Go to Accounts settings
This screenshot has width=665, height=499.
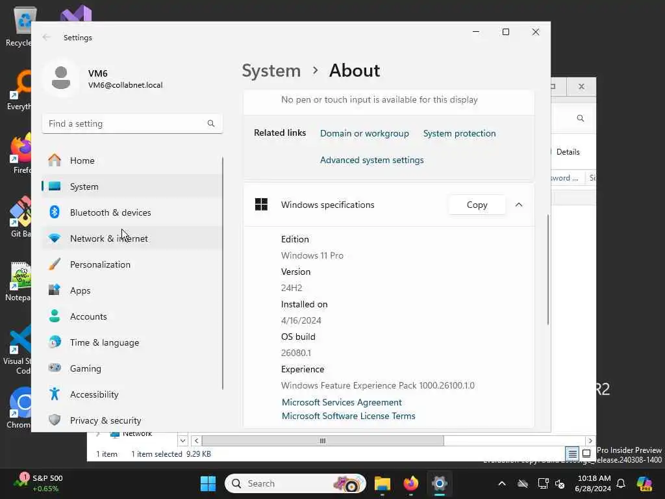(x=131, y=316)
